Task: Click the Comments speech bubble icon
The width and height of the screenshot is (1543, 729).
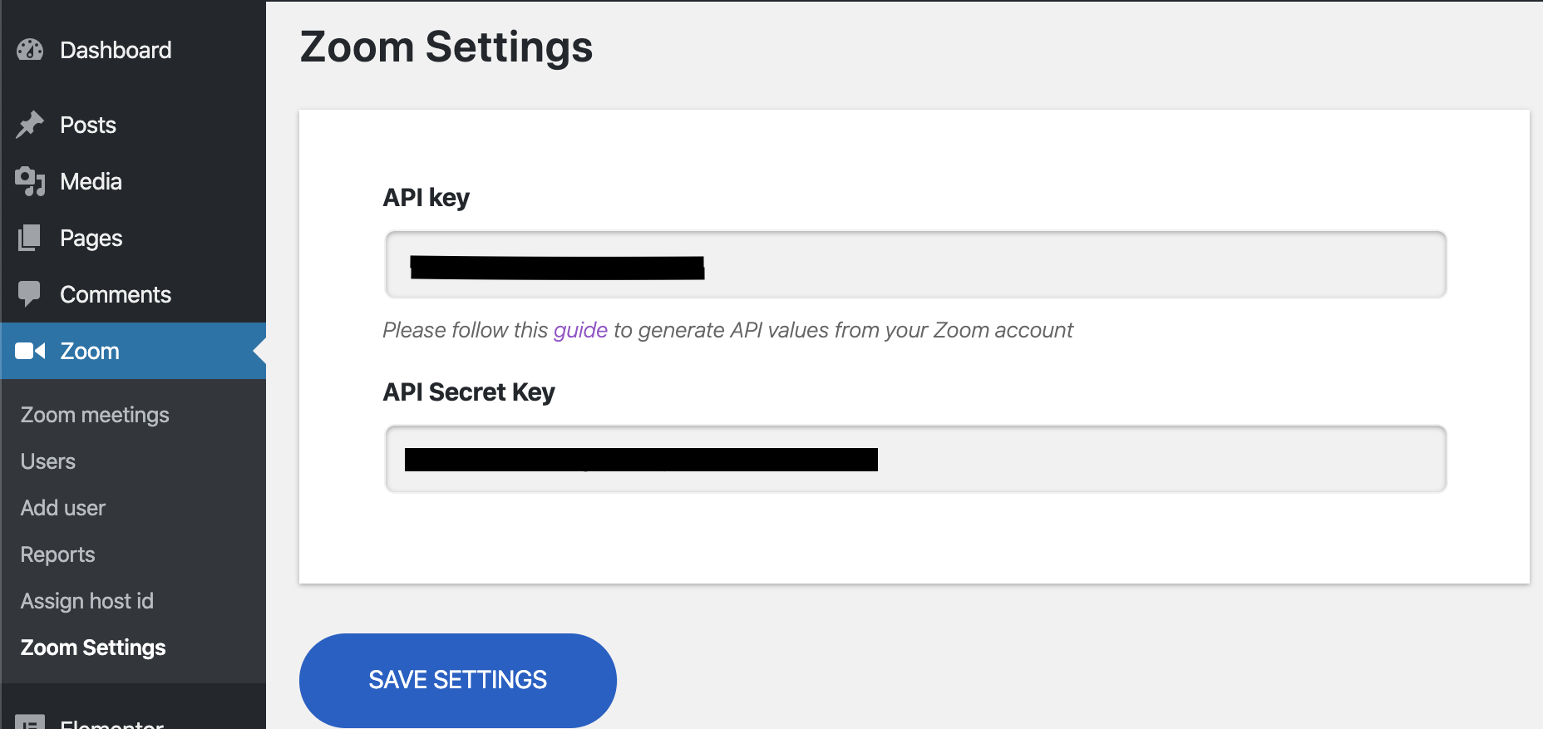Action: coord(30,294)
